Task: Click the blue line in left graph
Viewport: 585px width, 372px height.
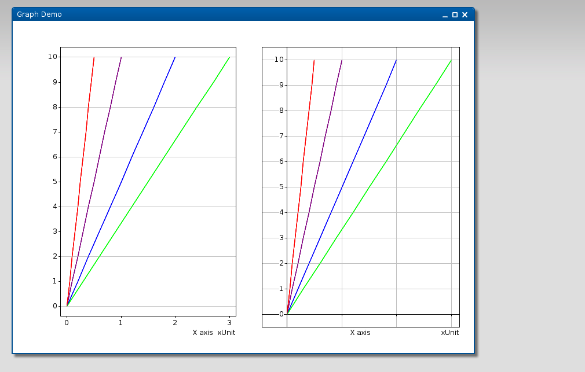Action: pos(121,182)
